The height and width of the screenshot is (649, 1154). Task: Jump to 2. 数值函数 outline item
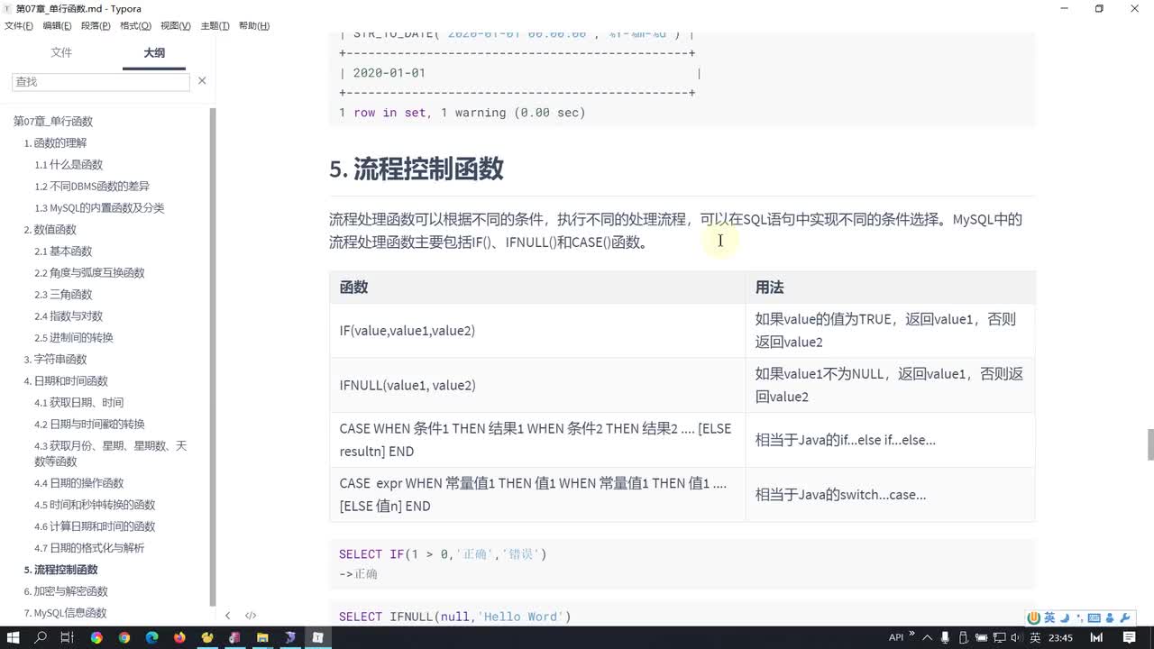50,229
